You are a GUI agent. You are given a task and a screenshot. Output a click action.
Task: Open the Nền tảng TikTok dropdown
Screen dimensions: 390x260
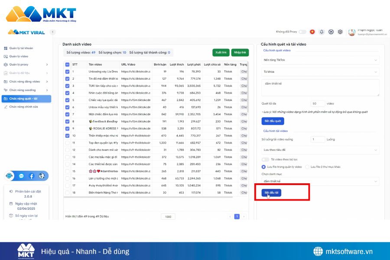tap(320, 60)
